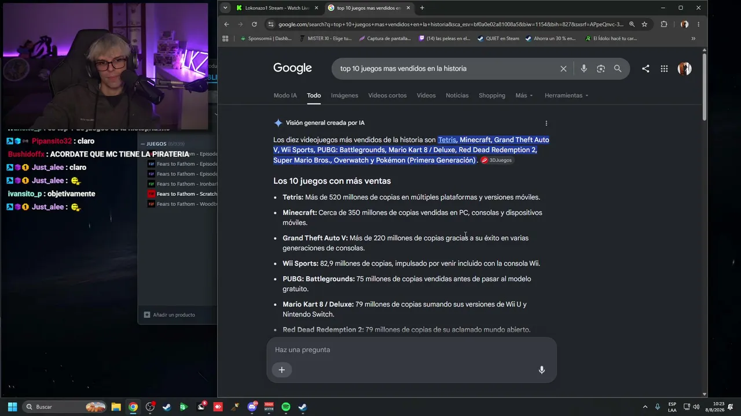Open the 'Todo' results tab
The width and height of the screenshot is (741, 416).
(x=314, y=95)
